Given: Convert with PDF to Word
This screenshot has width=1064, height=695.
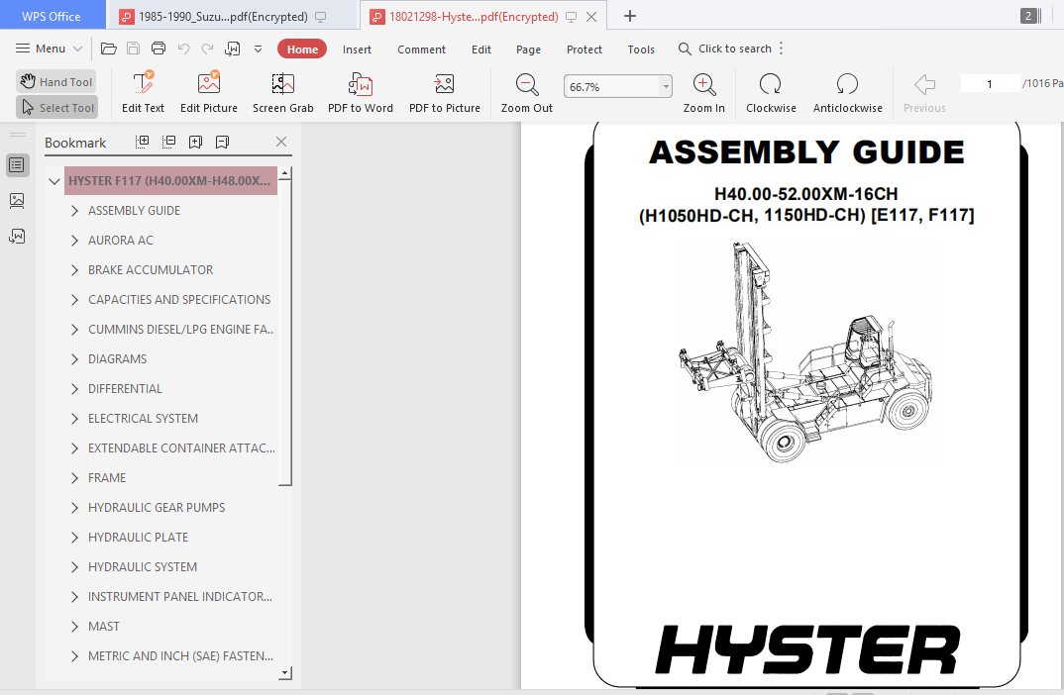Looking at the screenshot, I should click(361, 92).
